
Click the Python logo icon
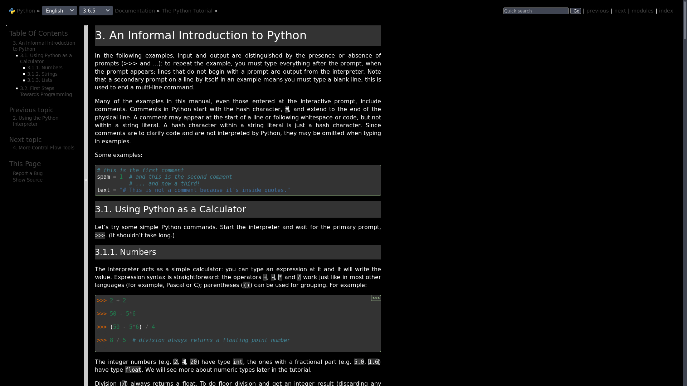click(x=12, y=11)
